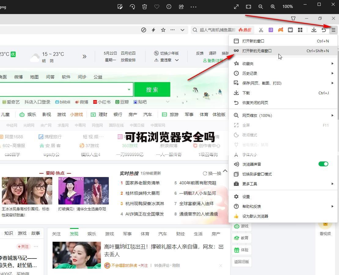Click the browser download arrow toolbar icon
Screen dimensions: 339x275
click(x=314, y=30)
